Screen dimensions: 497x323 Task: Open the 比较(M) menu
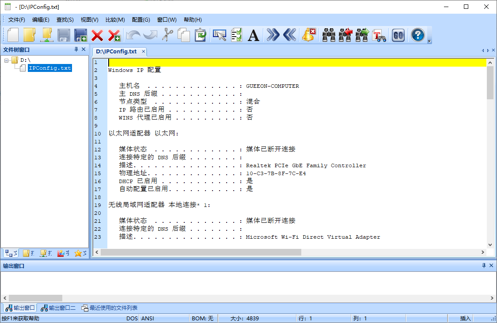click(x=115, y=20)
